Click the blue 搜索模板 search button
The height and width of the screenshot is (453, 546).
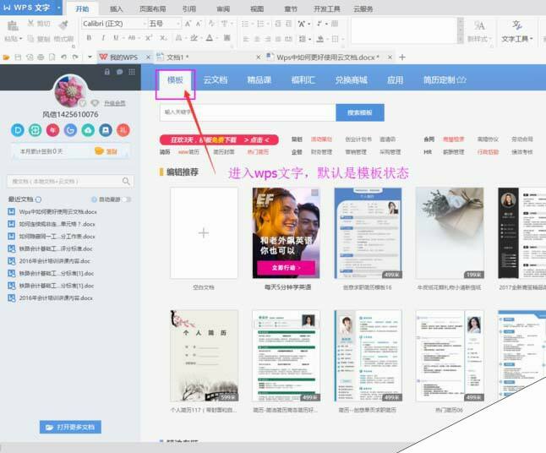360,112
